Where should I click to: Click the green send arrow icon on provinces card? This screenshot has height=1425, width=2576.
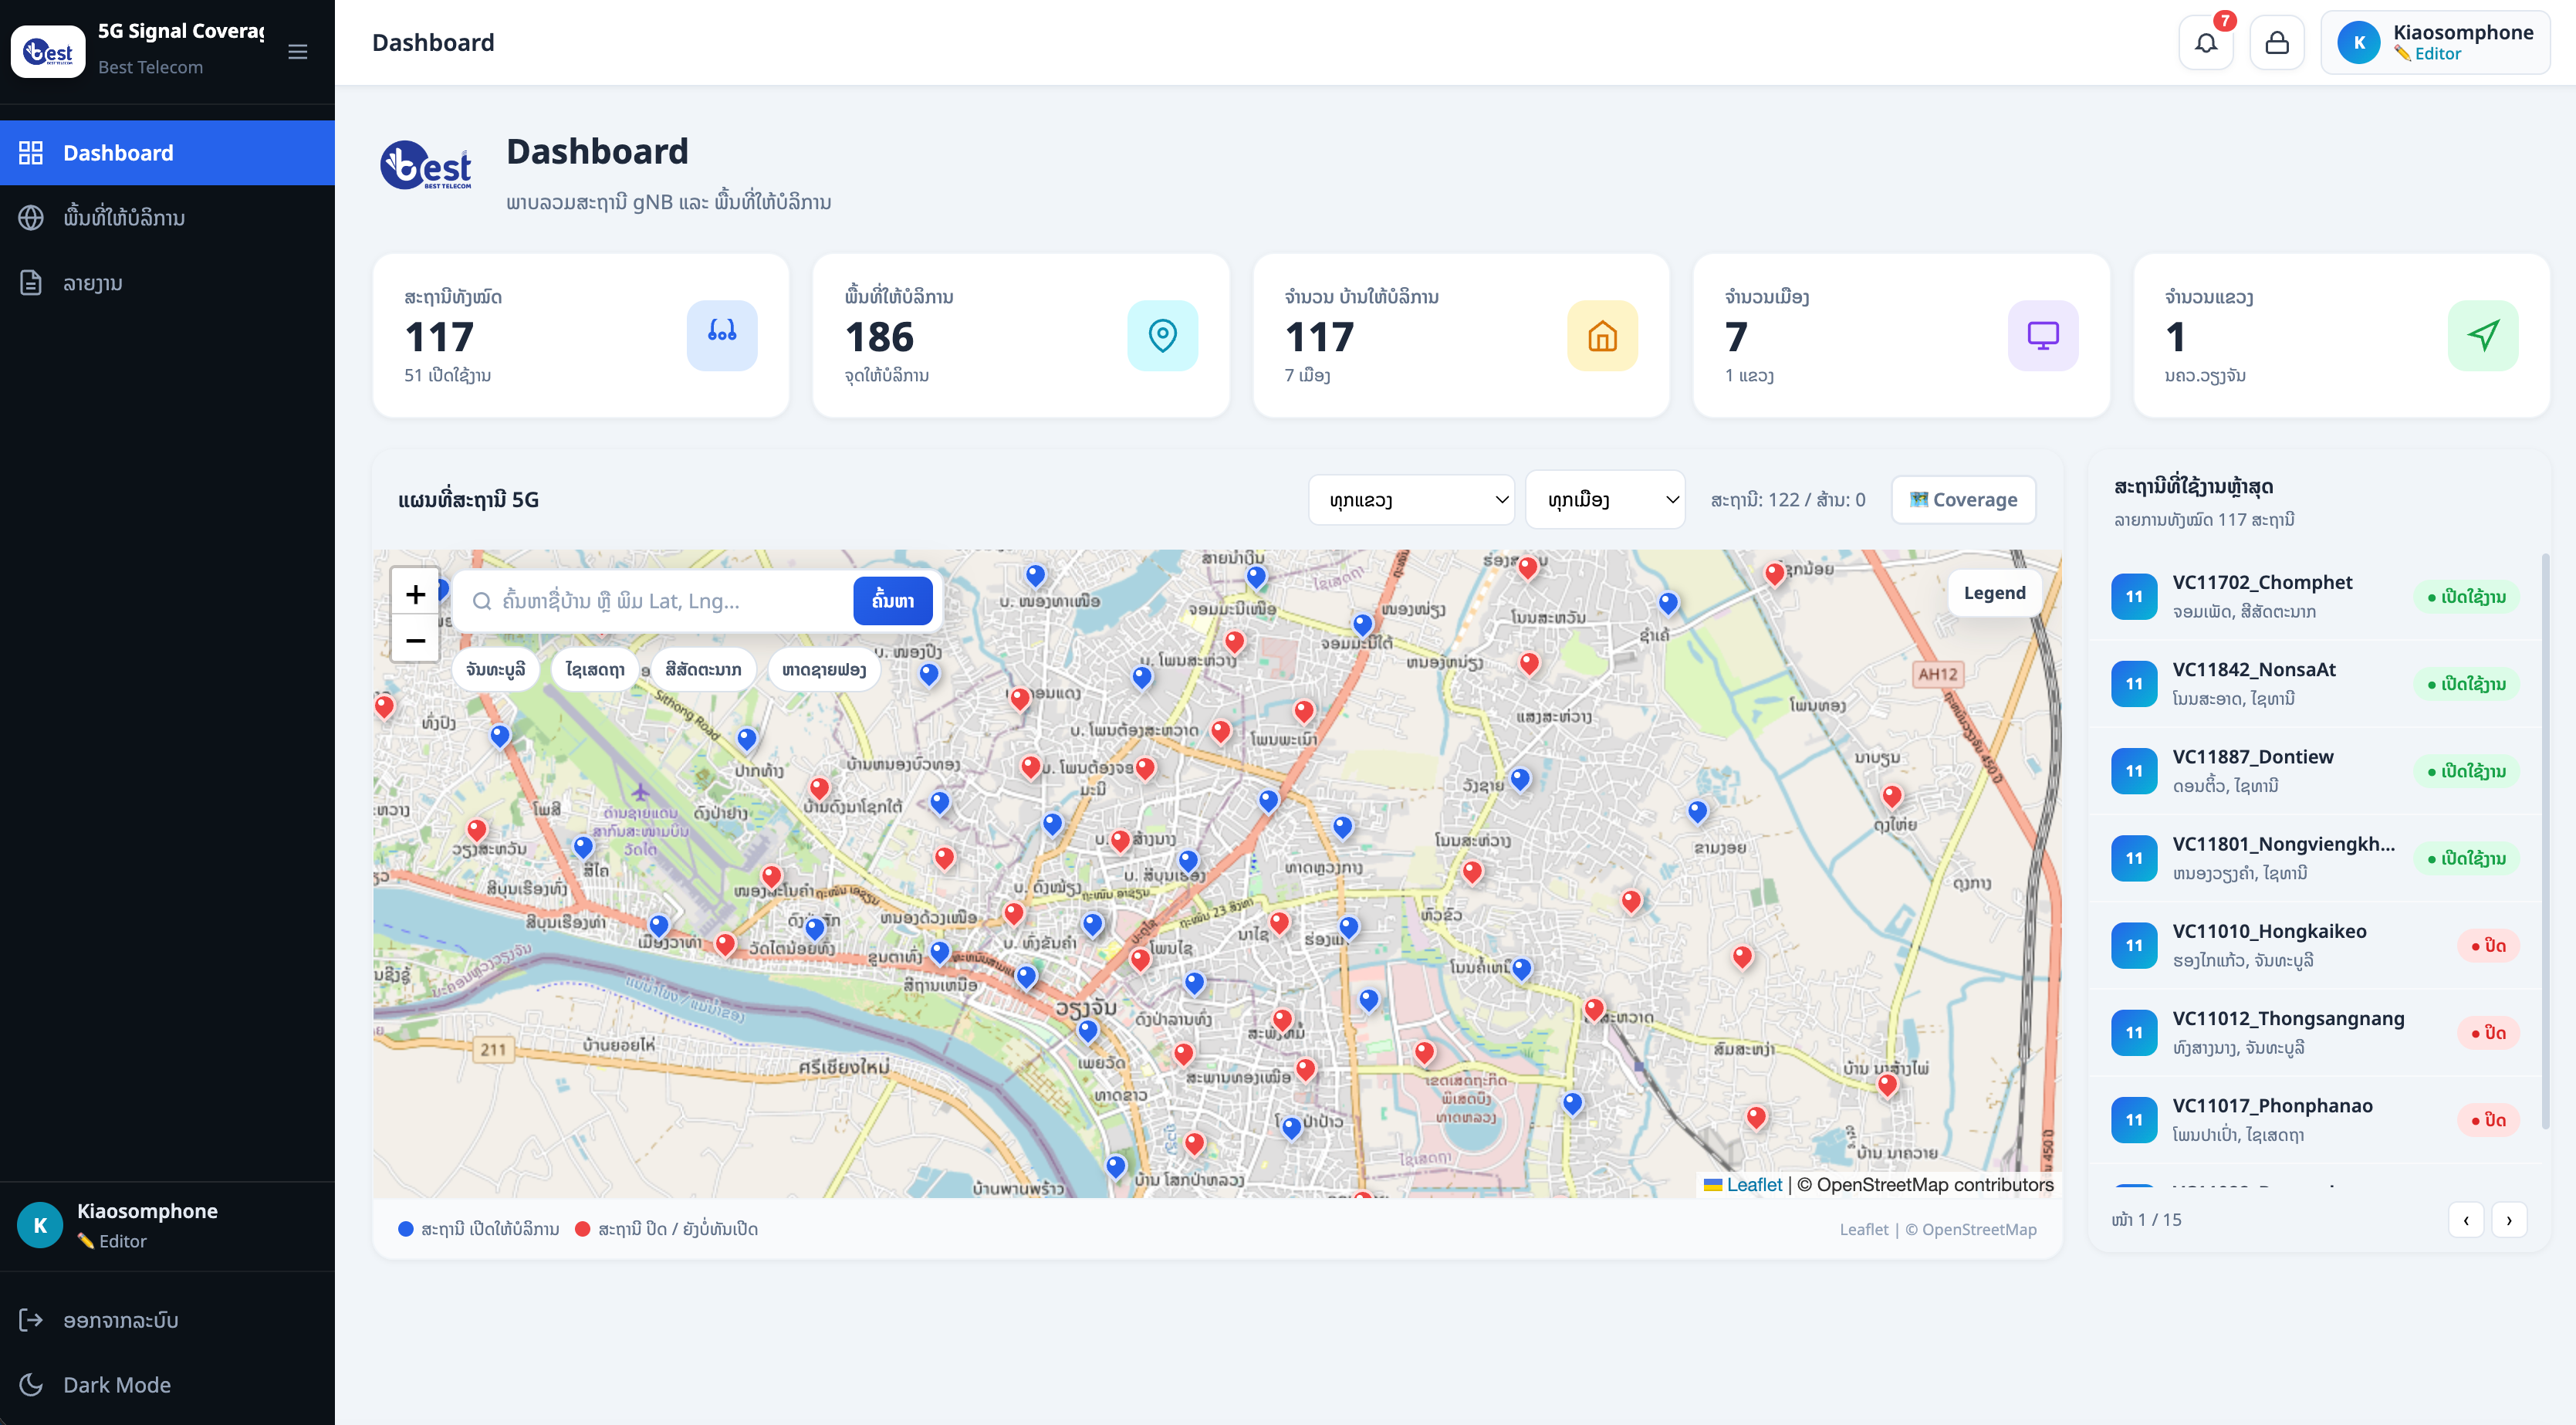point(2483,336)
